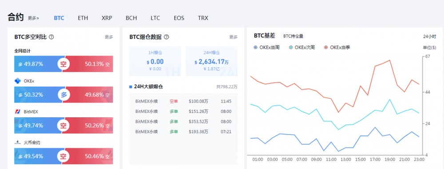Select the TRX coin tab

tap(203, 18)
